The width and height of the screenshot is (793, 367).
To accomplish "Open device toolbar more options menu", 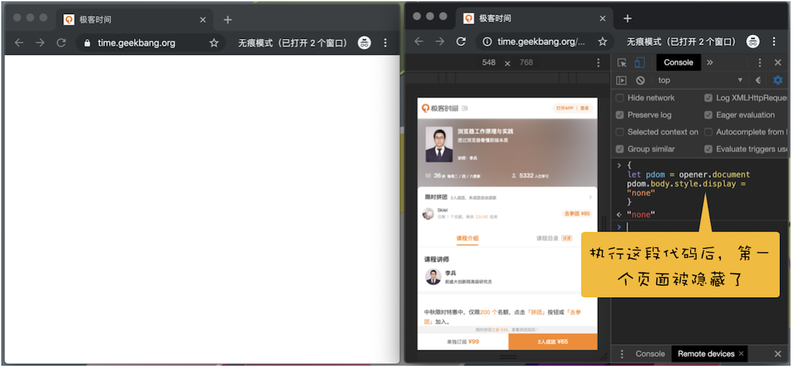I will pos(599,63).
